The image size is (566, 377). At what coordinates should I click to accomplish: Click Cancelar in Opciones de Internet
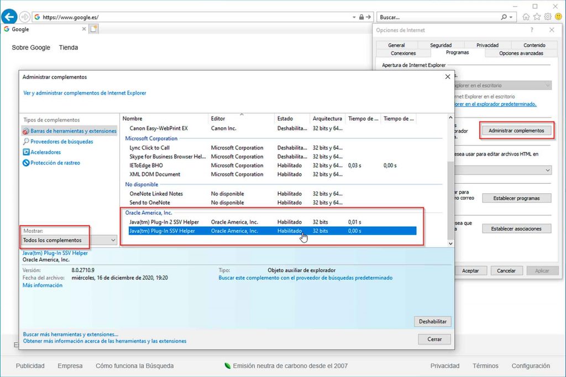tap(506, 270)
